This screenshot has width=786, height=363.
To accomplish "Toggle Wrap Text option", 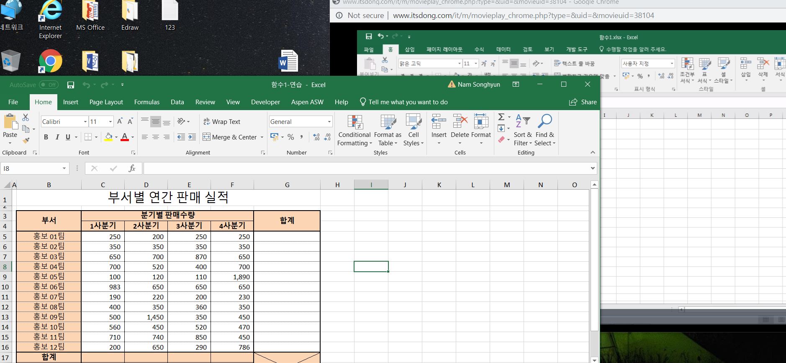I will tap(222, 122).
